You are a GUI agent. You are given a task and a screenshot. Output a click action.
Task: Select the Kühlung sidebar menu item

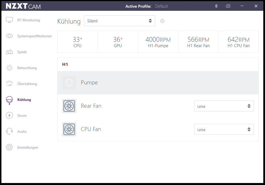[24, 100]
